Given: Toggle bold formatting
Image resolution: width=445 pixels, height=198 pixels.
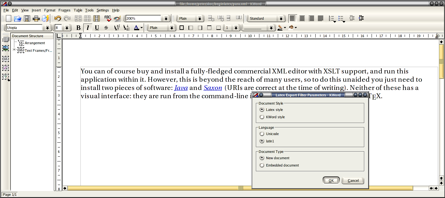Looking at the screenshot, I should [x=79, y=28].
